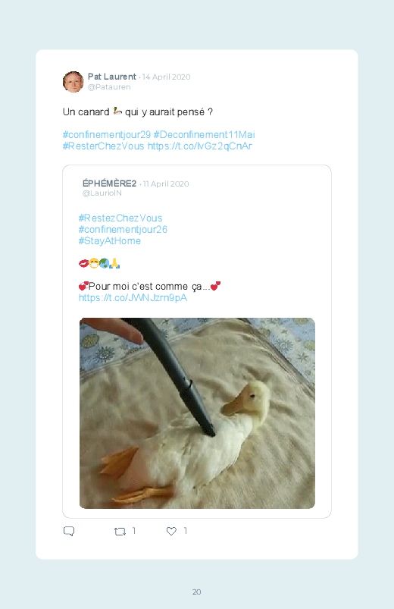Click the Pat Laurent display name
The width and height of the screenshot is (394, 609).
point(112,77)
